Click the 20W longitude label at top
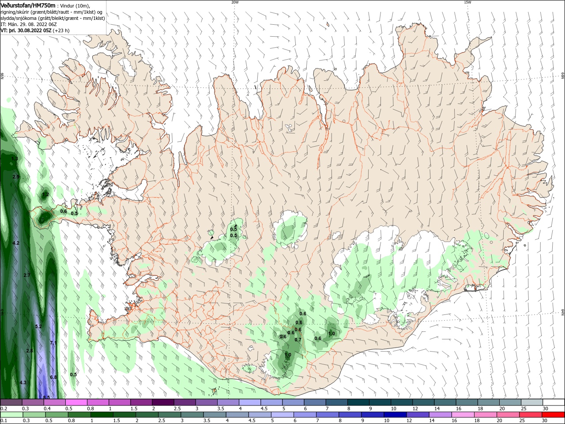This screenshot has height=424, width=565. (235, 2)
